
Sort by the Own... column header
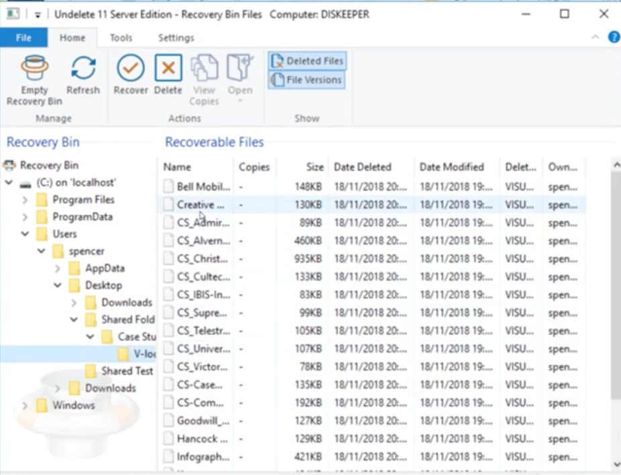click(563, 167)
